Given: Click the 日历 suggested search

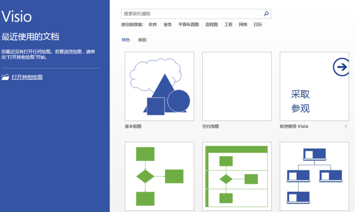Looking at the screenshot, I should tap(258, 25).
